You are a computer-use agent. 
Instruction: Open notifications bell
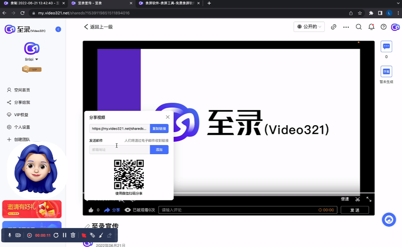click(371, 27)
